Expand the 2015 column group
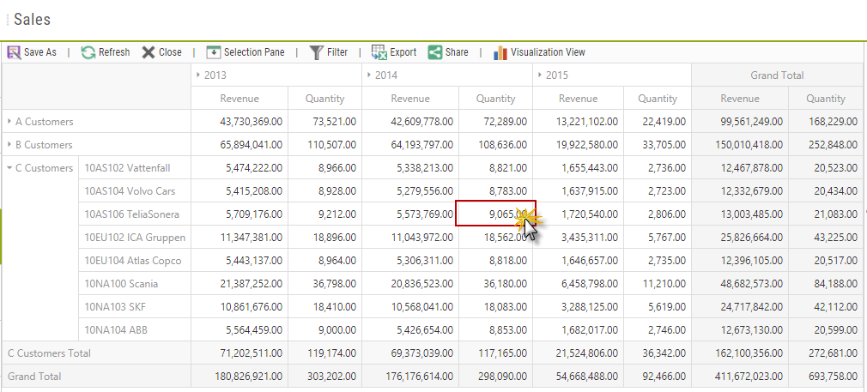The height and width of the screenshot is (392, 867). 540,75
